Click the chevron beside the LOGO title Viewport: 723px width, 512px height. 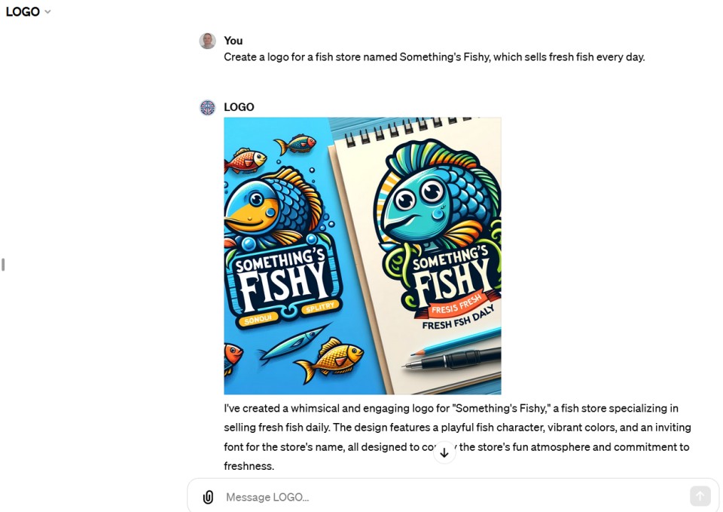coord(47,12)
